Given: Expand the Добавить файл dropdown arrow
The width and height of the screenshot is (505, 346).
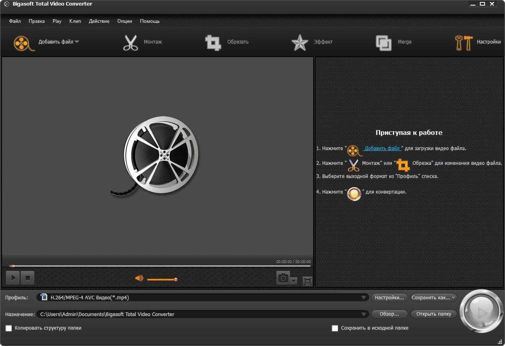Looking at the screenshot, I should [77, 42].
